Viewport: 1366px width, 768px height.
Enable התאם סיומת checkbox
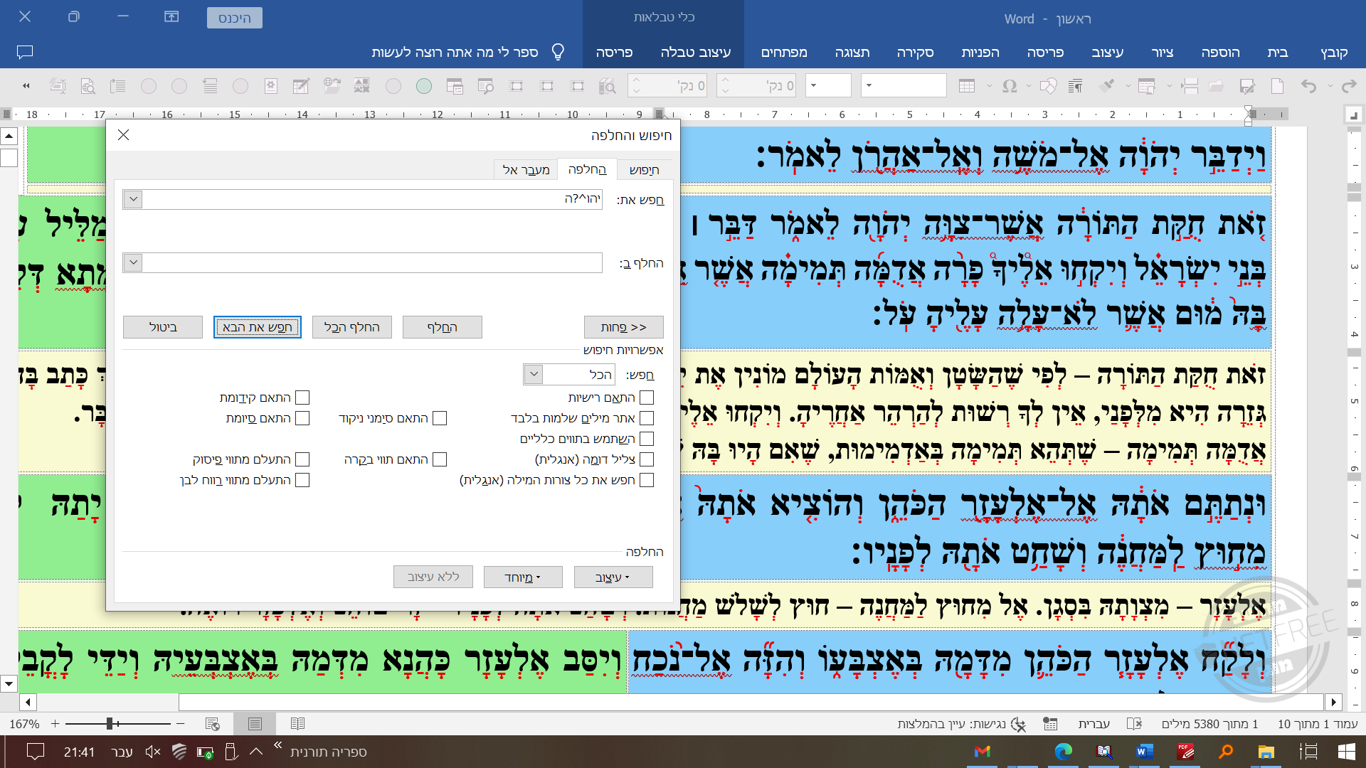(x=302, y=418)
